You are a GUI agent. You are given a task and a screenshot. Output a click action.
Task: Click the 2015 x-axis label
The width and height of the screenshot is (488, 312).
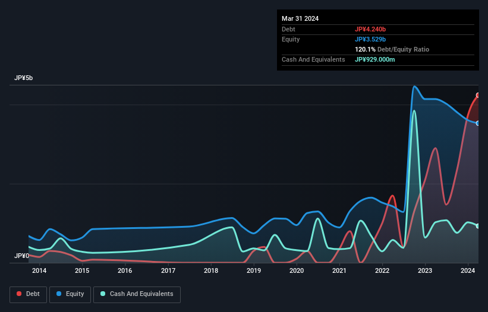click(82, 270)
